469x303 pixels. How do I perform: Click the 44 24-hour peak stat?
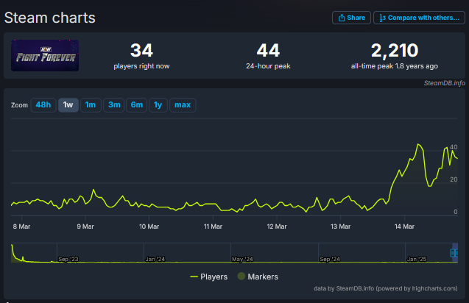[x=268, y=56]
